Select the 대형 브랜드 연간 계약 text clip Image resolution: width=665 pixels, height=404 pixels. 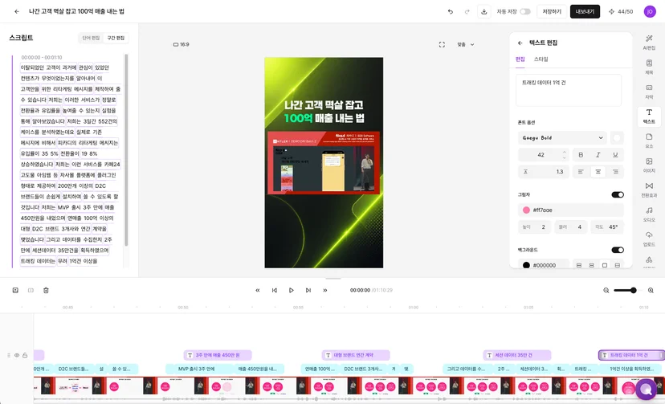tap(356, 355)
